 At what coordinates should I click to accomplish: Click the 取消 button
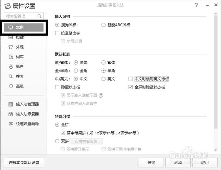[x=178, y=162]
